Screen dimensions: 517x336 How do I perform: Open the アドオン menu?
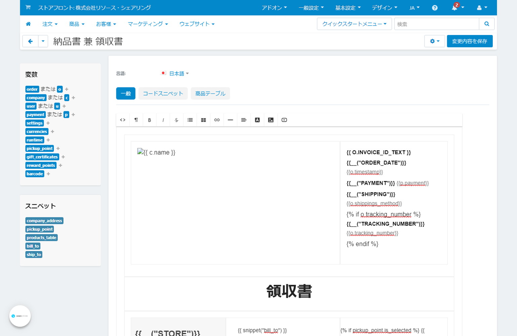tap(274, 8)
